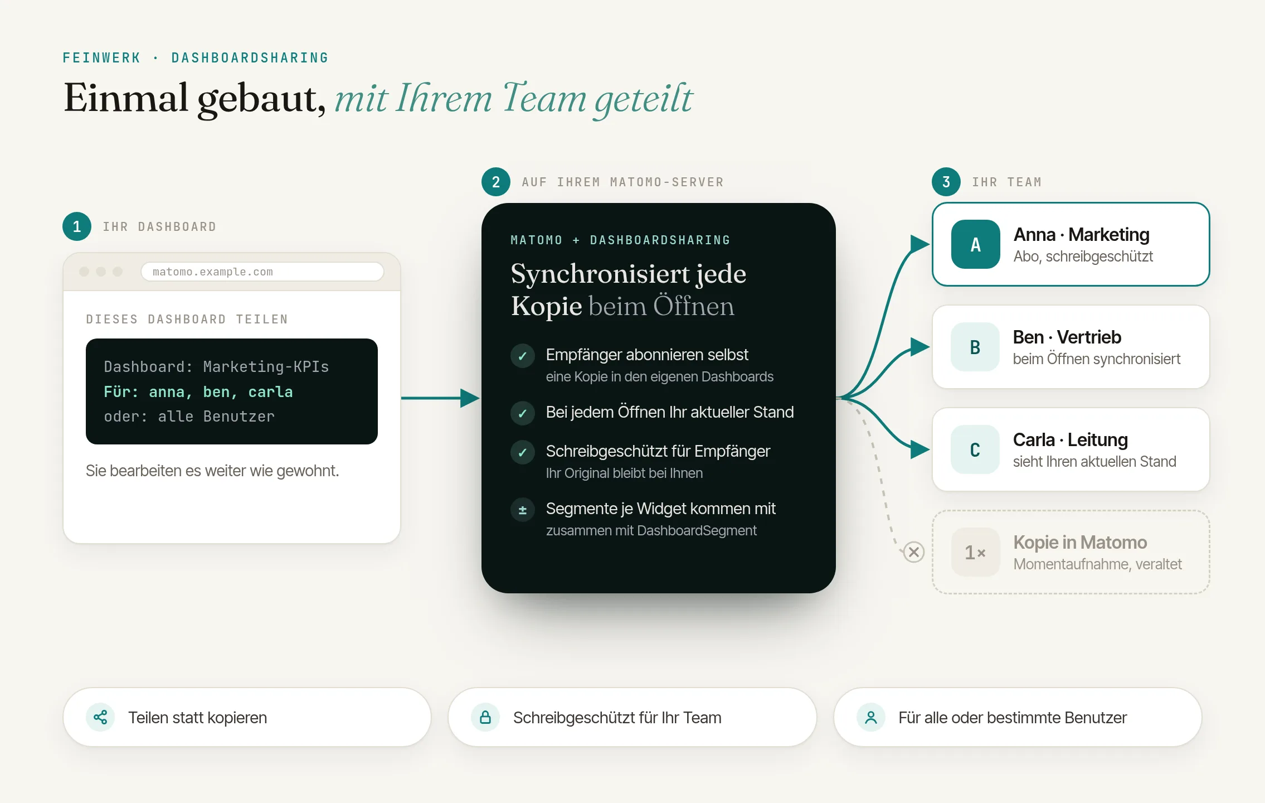This screenshot has height=803, width=1265.
Task: Click eine Kopie in den eigenen Dashboards
Action: (659, 376)
